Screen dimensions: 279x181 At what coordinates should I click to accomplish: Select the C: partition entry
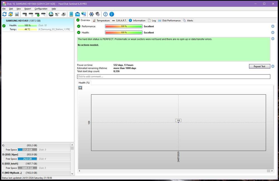(36, 148)
